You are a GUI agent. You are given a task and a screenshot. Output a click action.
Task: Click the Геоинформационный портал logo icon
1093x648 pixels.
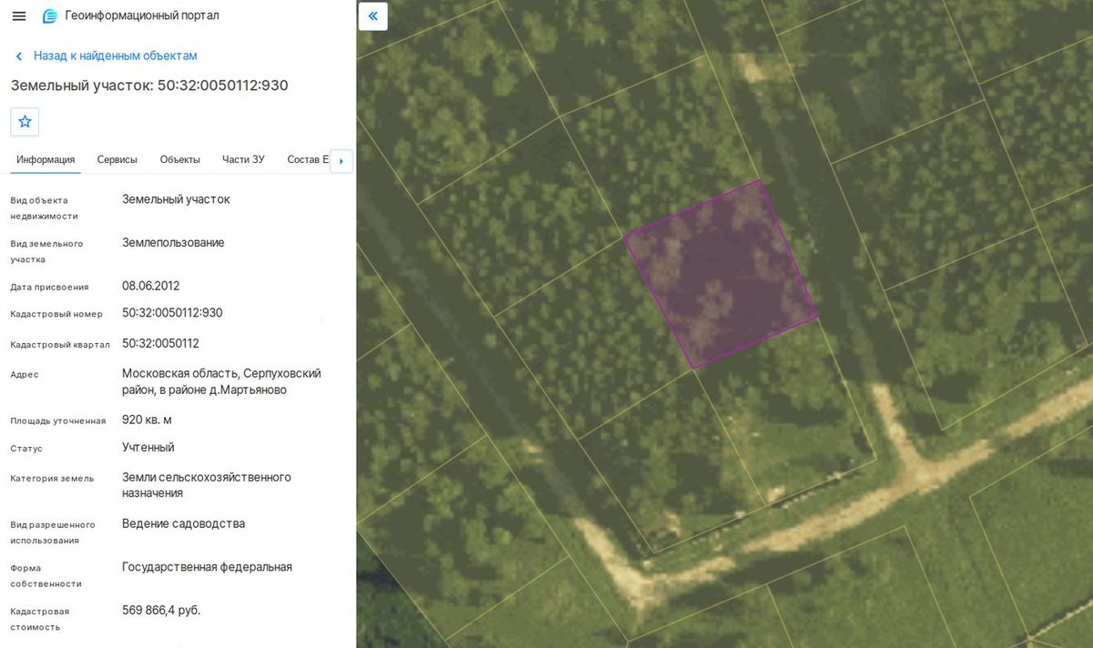tap(50, 15)
